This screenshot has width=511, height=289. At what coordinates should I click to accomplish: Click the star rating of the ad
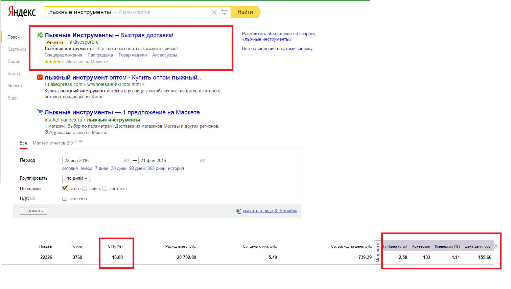pyautogui.click(x=54, y=62)
